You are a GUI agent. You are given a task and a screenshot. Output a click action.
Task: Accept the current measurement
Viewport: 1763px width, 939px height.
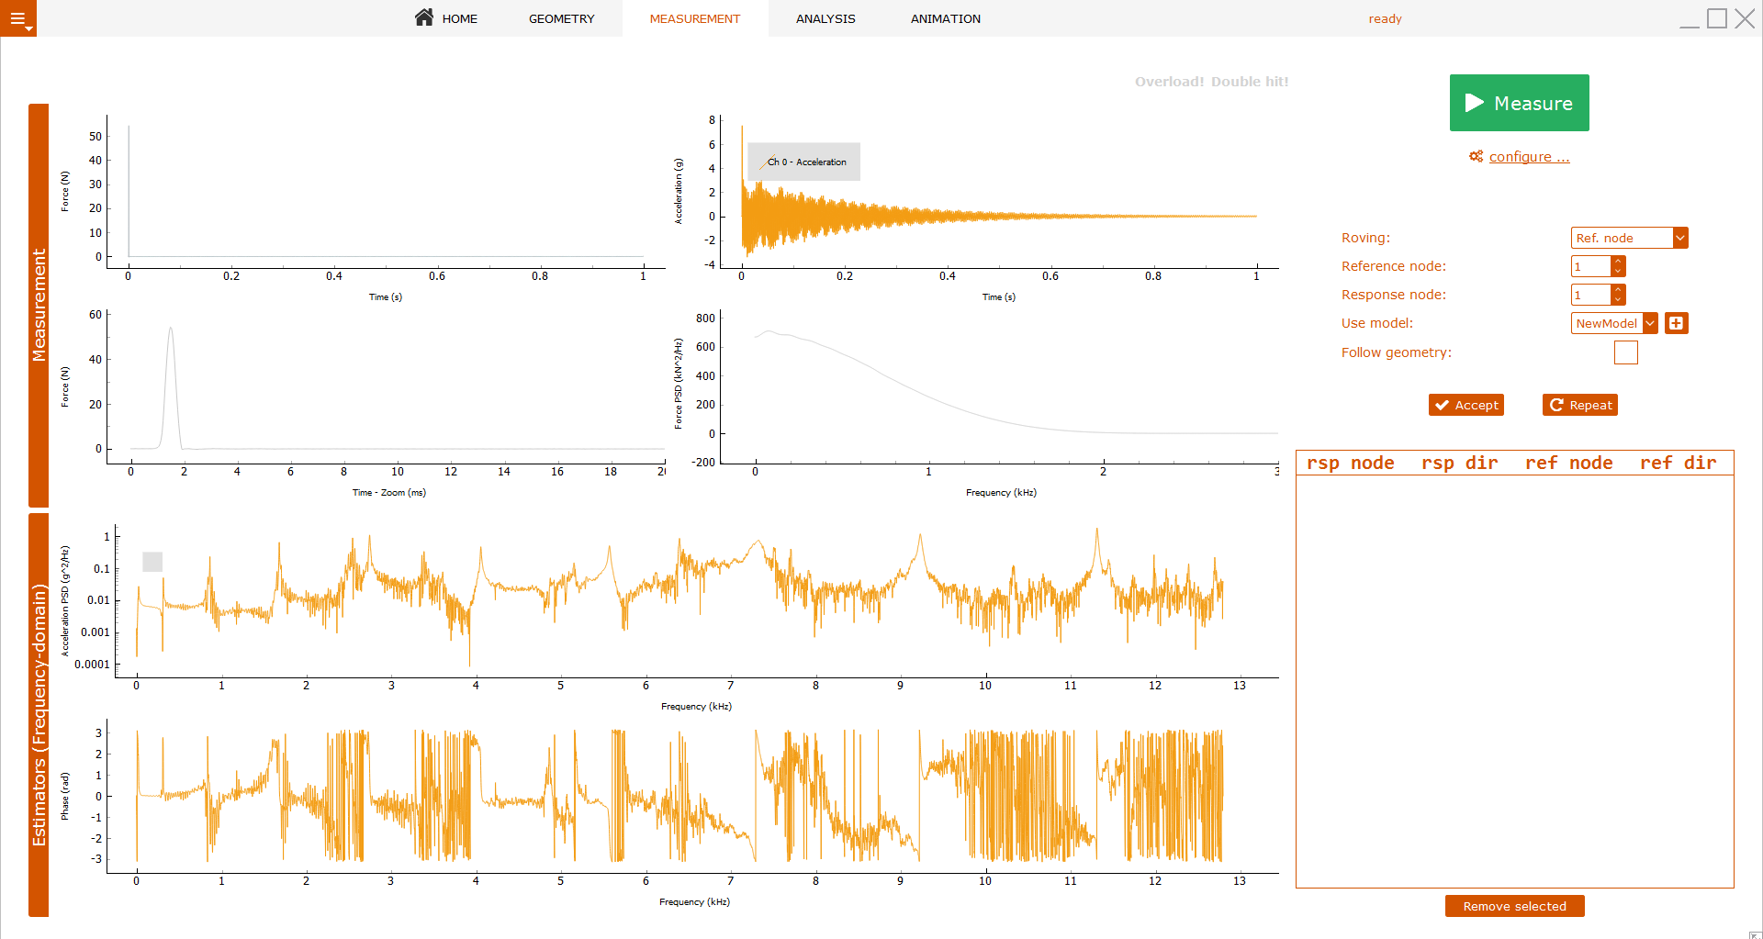coord(1465,405)
